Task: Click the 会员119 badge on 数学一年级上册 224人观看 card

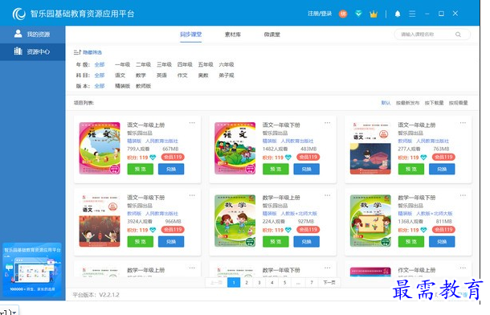Action: coord(308,230)
